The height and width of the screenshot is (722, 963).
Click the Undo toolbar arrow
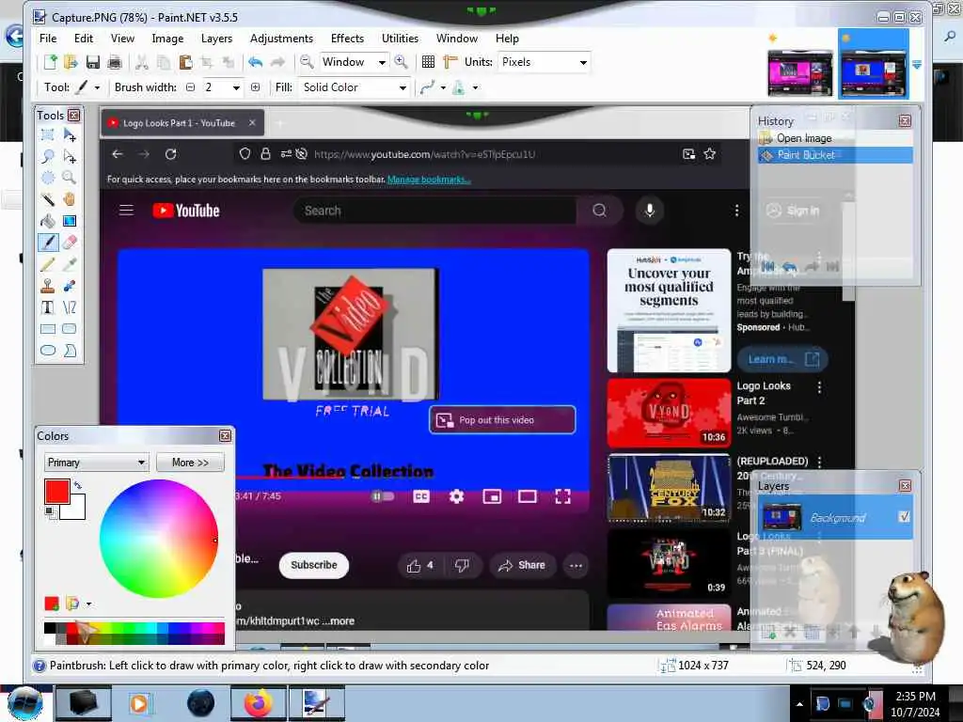tap(256, 62)
